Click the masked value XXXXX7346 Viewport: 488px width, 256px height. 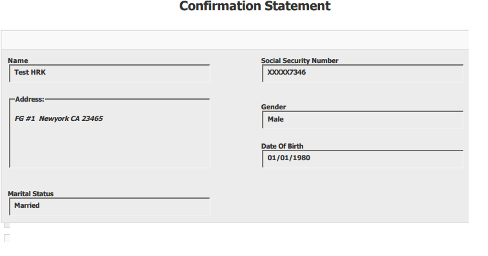pos(286,72)
